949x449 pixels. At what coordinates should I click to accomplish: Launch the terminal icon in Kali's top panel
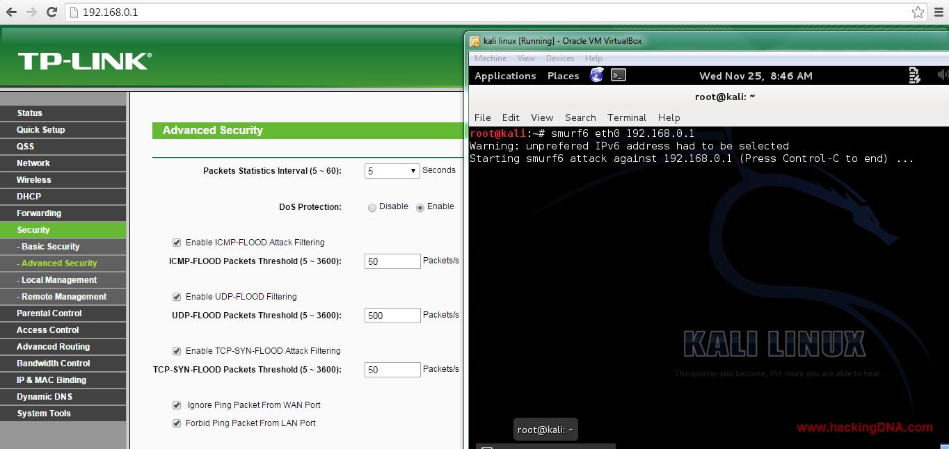tap(618, 74)
